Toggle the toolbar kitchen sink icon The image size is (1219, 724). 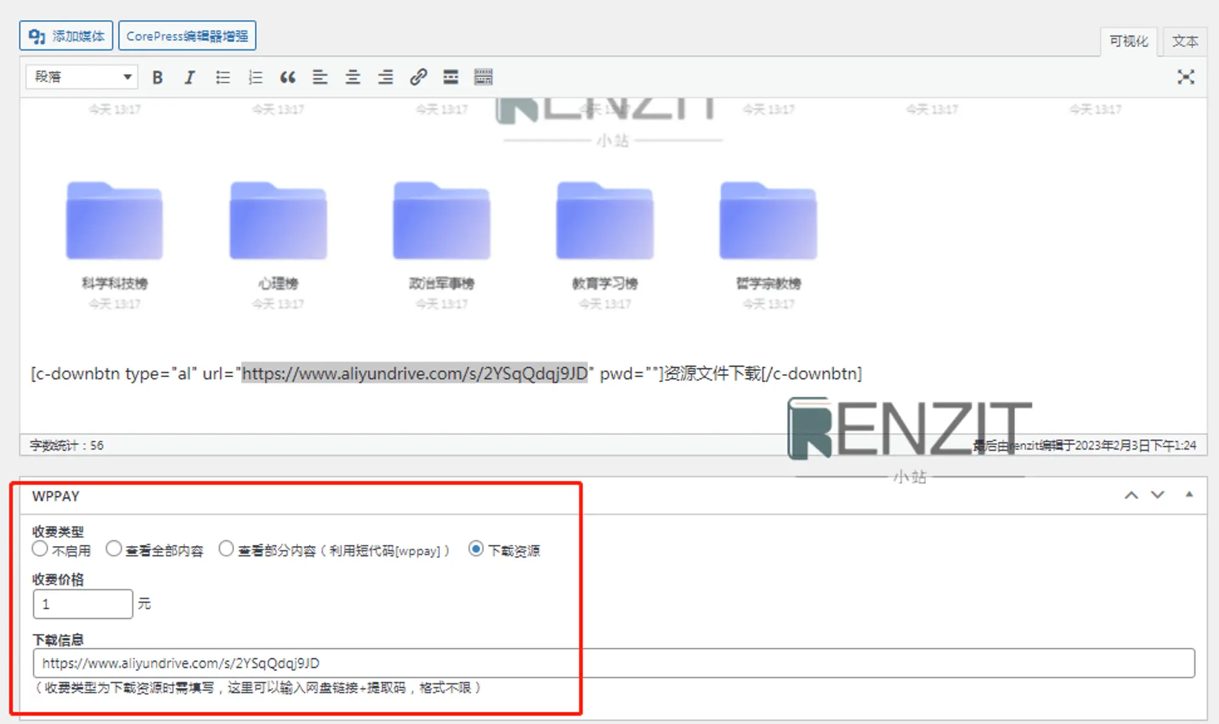[x=483, y=77]
